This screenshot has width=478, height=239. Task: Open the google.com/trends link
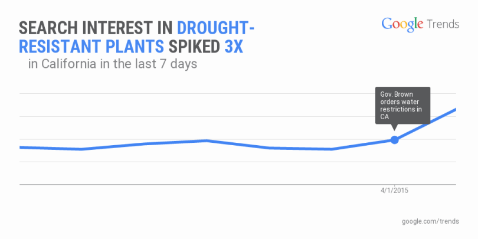pyautogui.click(x=430, y=221)
